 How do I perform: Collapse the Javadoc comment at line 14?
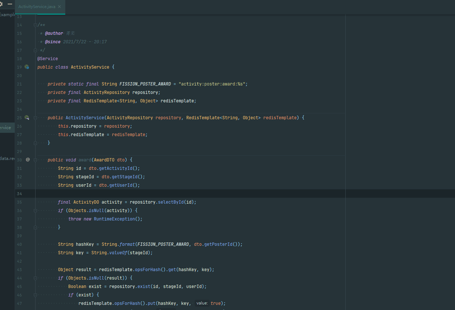(35, 25)
